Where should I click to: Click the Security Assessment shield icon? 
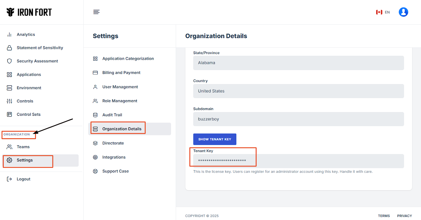9,61
